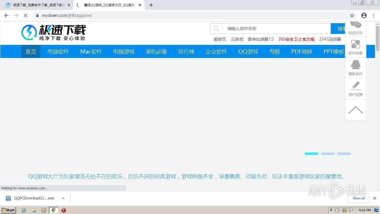Open 电脑游戏 navigation item
Image resolution: width=380 pixels, height=214 pixels.
(x=124, y=51)
